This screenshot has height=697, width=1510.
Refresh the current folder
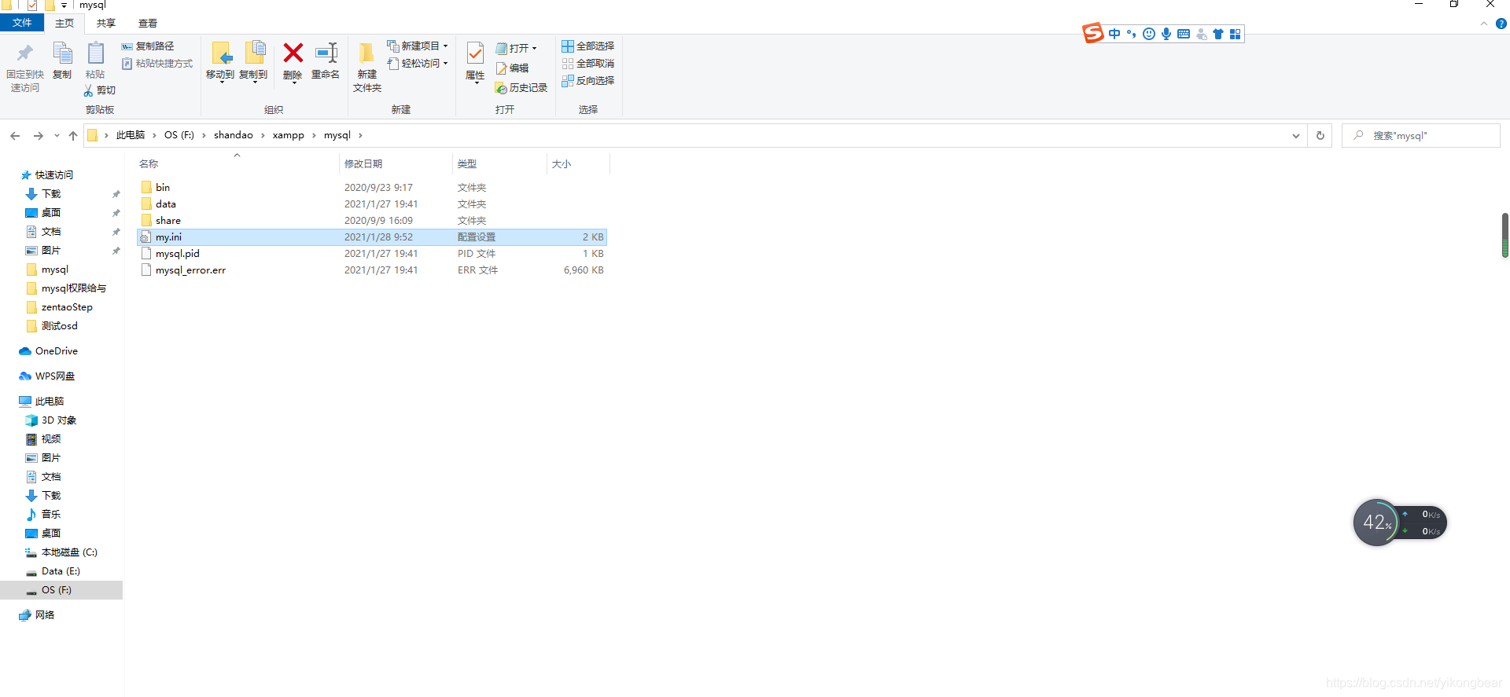click(1320, 136)
